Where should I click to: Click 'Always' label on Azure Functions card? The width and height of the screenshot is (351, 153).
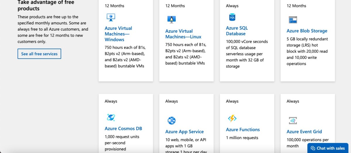[x=232, y=101]
